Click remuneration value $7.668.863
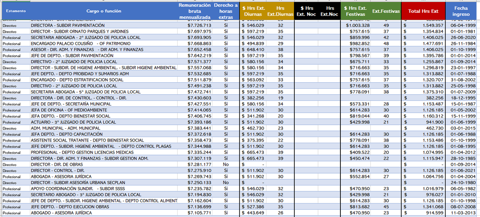The image size is (480, 217). point(200,43)
